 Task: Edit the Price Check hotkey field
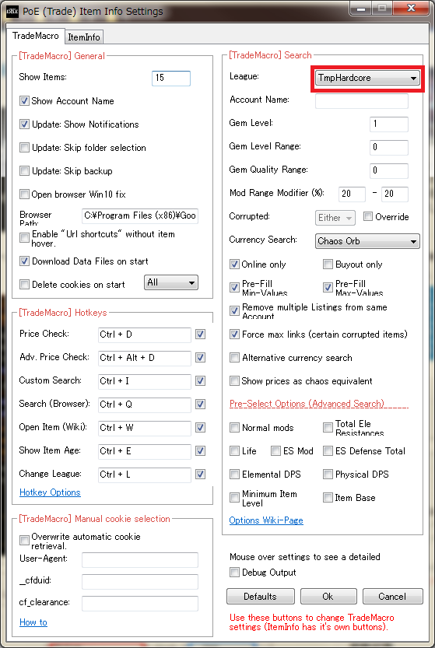[x=144, y=335]
